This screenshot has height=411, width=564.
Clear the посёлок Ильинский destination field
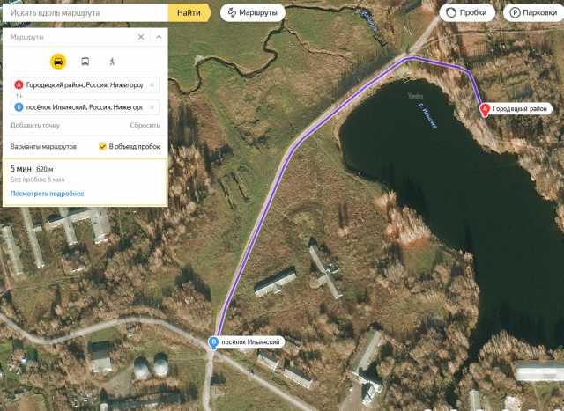coord(152,107)
